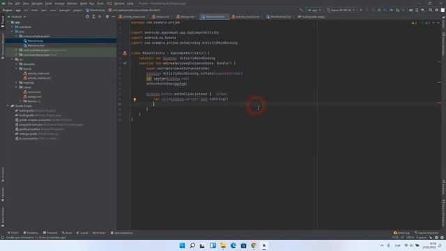Toggle the Project tool window strip button
Screen dimensions: 446x251
point(3,22)
